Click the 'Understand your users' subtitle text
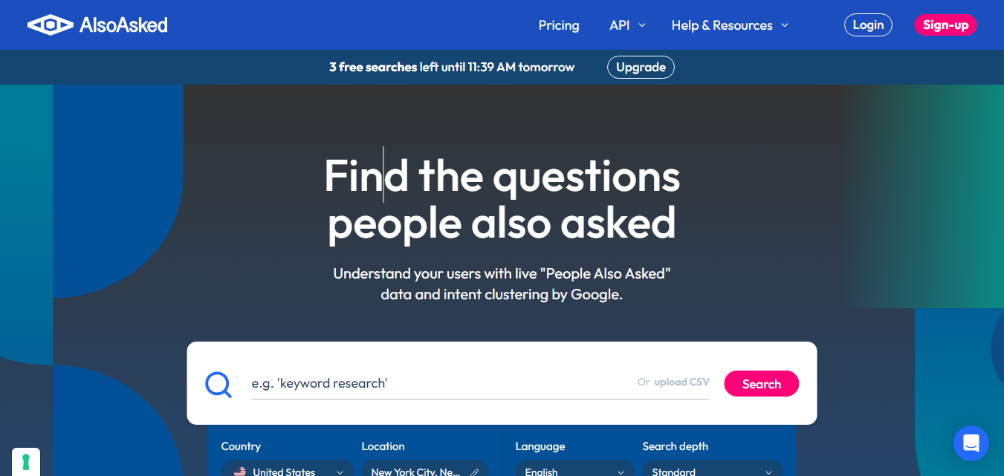Screen dimensions: 1004x476 click(x=502, y=284)
